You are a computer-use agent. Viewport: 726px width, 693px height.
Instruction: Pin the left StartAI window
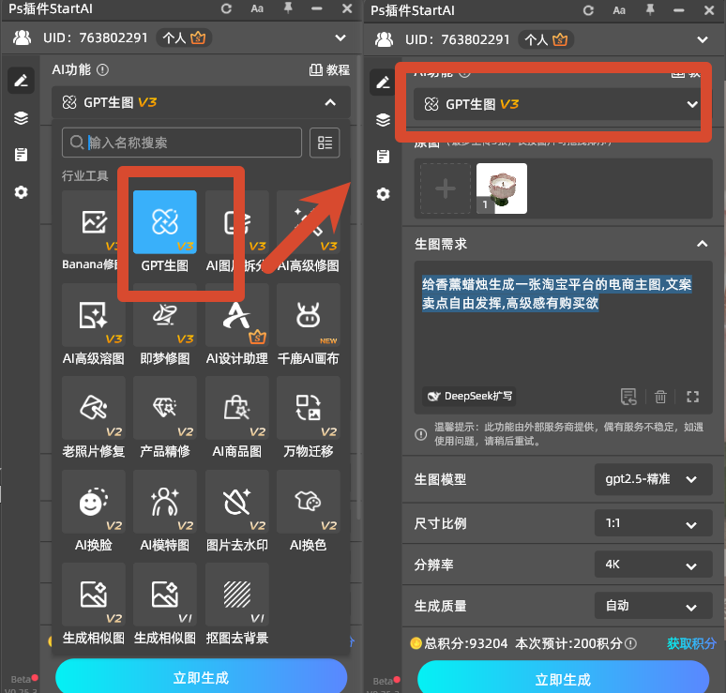coord(288,8)
